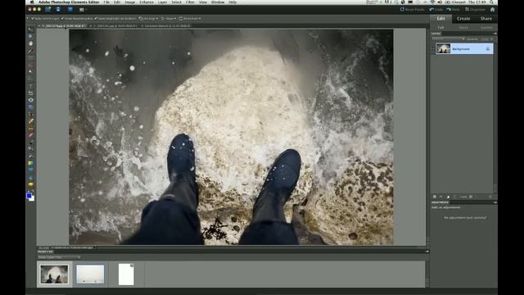The height and width of the screenshot is (295, 524).
Task: Open the Project Bin Show Open Files dropdown
Action: pos(59,257)
